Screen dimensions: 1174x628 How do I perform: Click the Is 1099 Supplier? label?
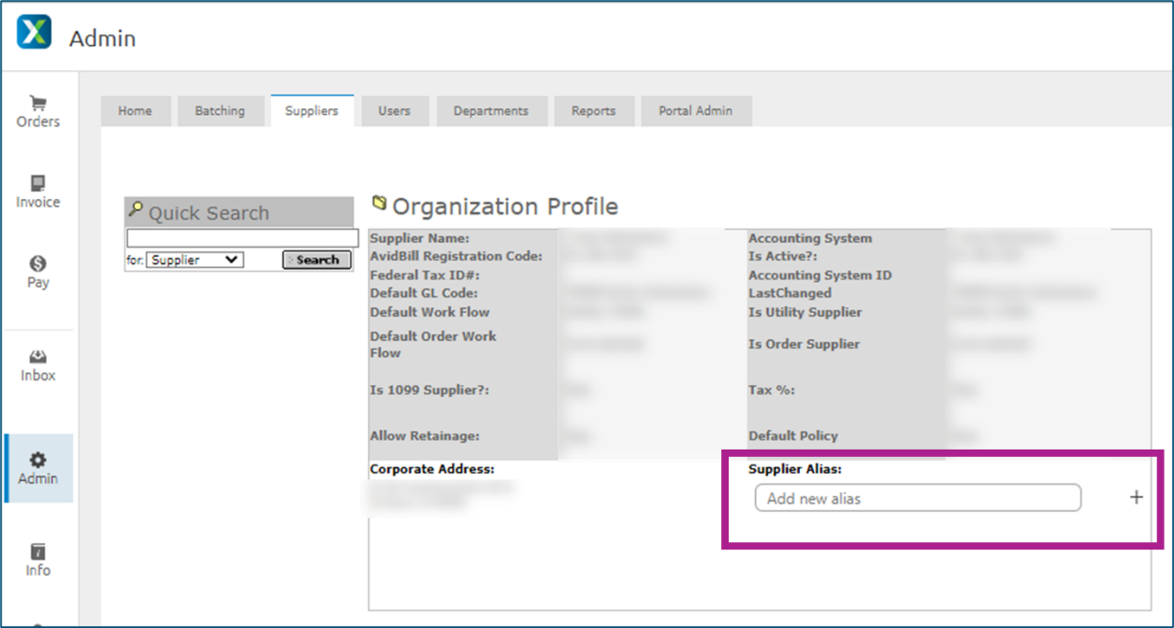429,390
